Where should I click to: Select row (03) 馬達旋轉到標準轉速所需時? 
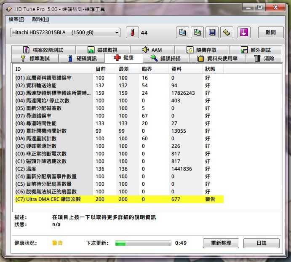pos(119,93)
